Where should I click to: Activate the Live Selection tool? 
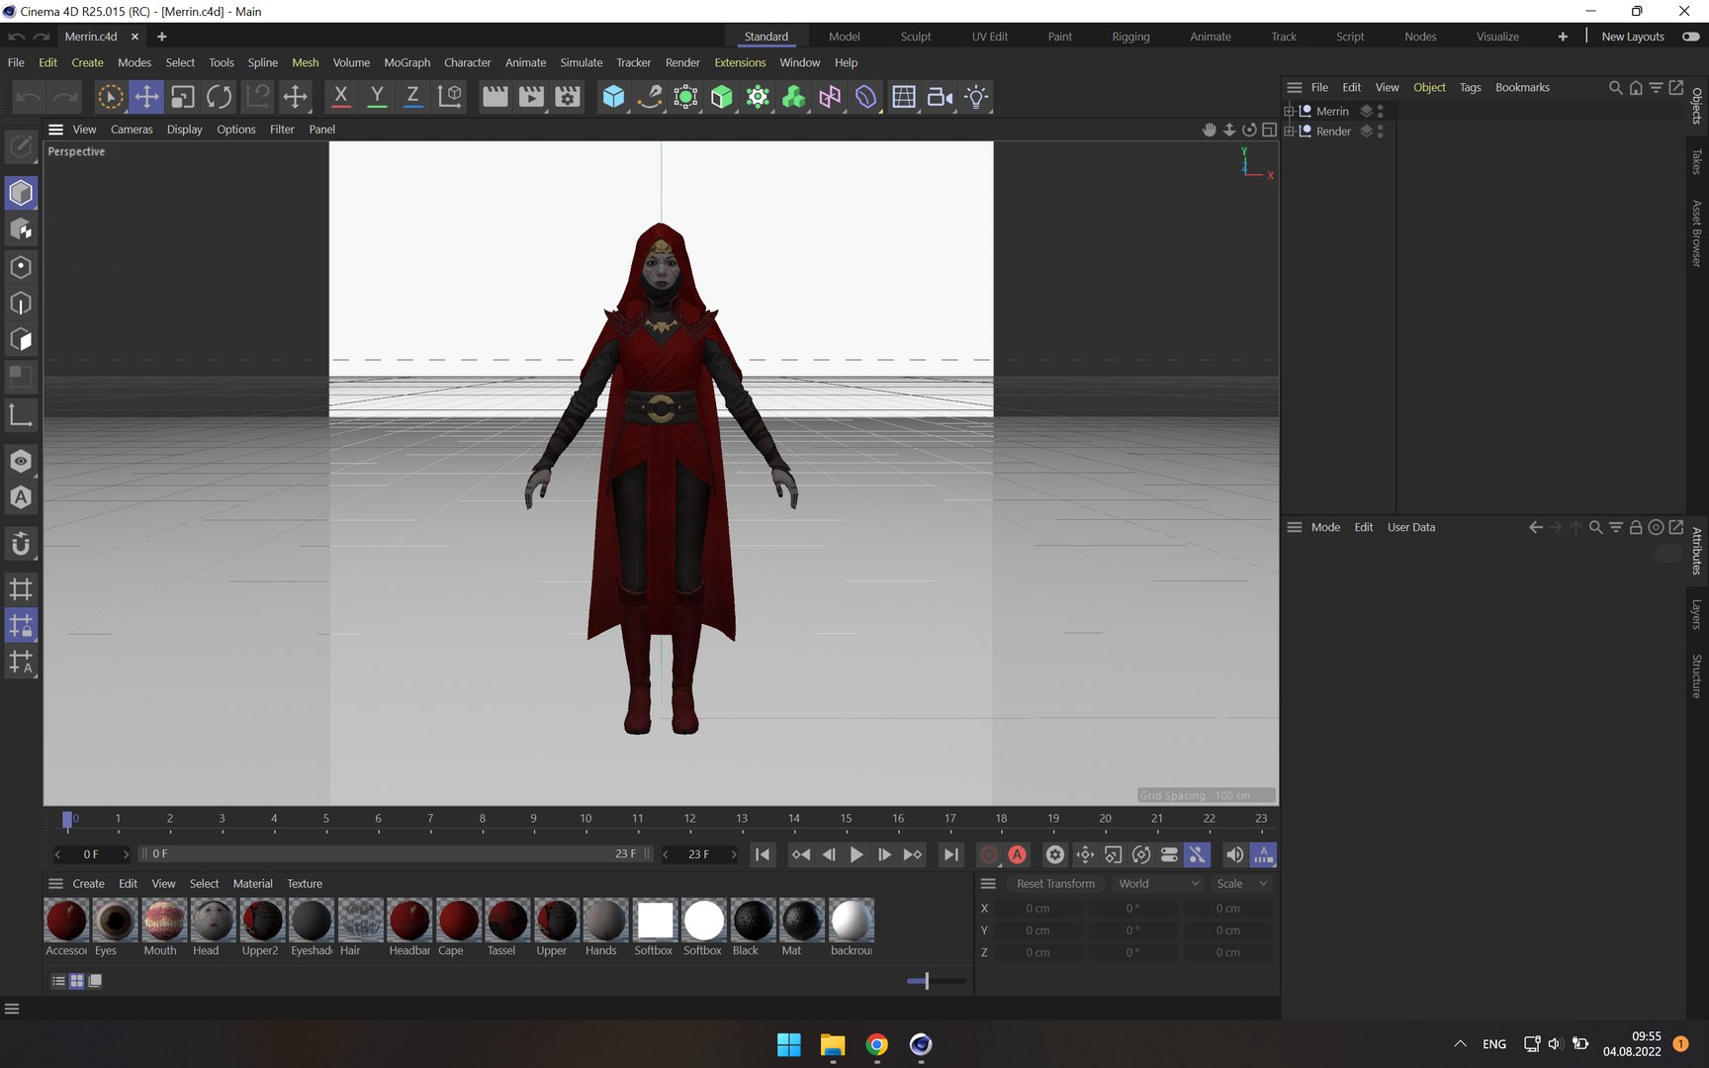tap(110, 97)
